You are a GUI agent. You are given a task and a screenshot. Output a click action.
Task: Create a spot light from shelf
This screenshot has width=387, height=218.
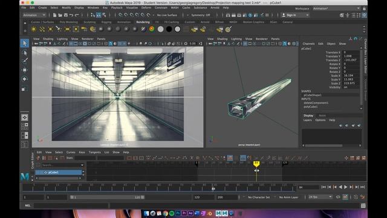[x=59, y=30]
